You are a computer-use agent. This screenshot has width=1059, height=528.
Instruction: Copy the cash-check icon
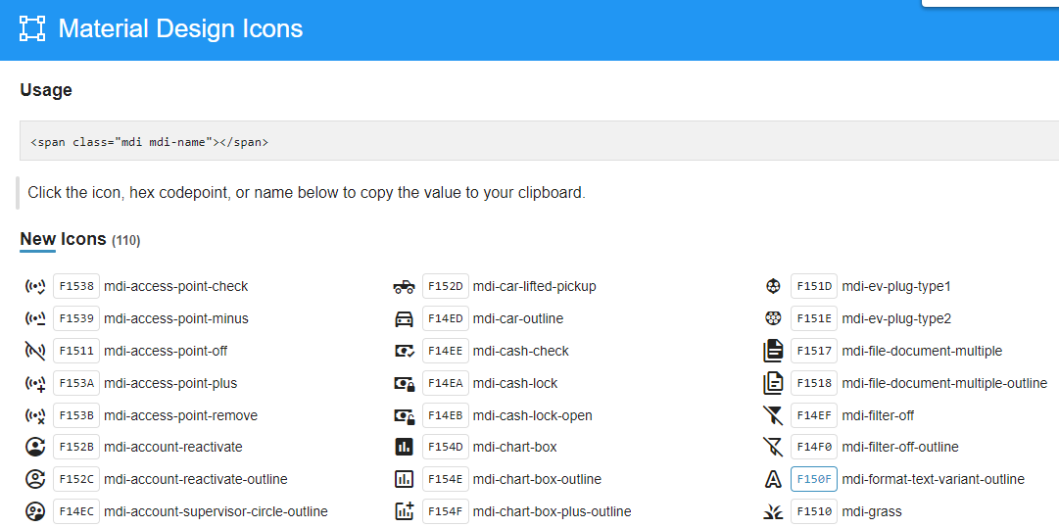[404, 351]
